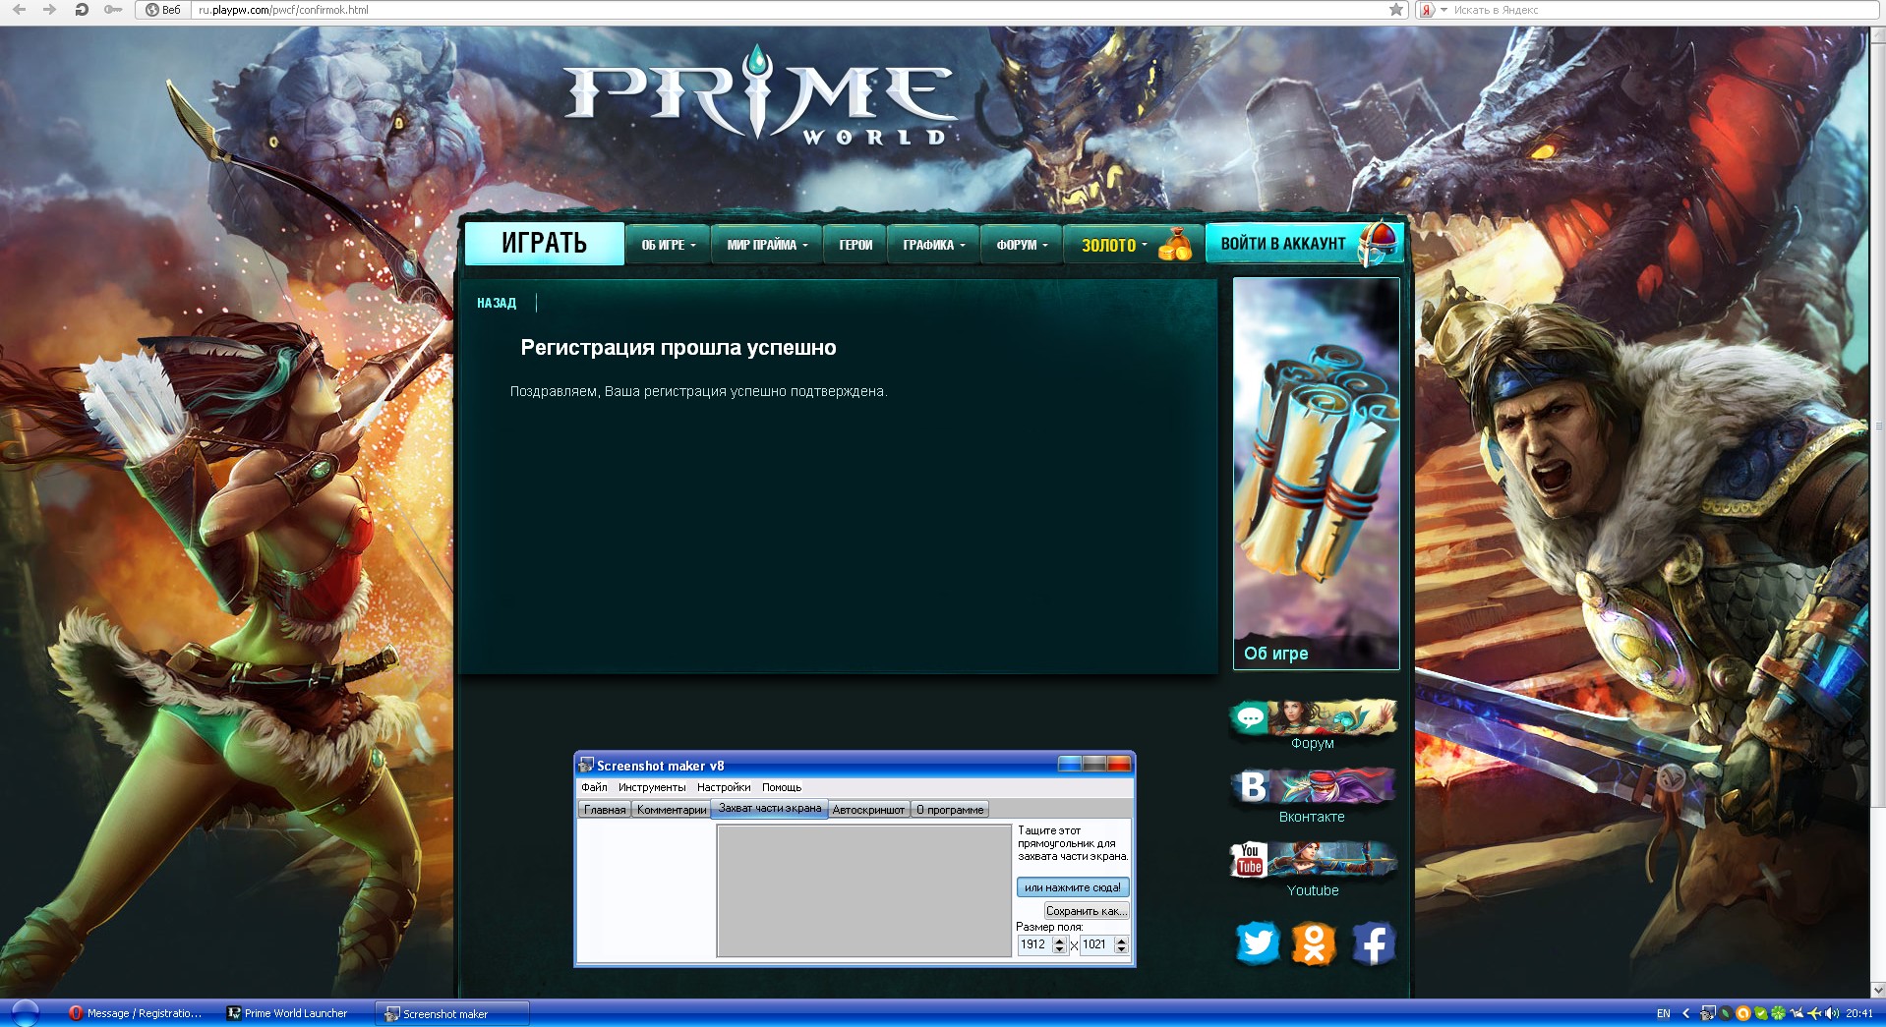Screen dimensions: 1886x1027
Task: Open the Вконтакте link
Action: [1312, 817]
